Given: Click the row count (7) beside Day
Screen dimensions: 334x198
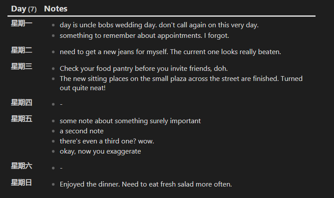Looking at the screenshot, I should click(x=32, y=9).
